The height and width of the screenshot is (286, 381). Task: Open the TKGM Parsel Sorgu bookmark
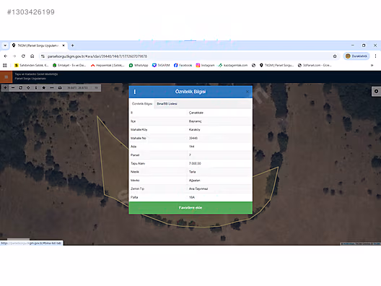click(x=277, y=65)
